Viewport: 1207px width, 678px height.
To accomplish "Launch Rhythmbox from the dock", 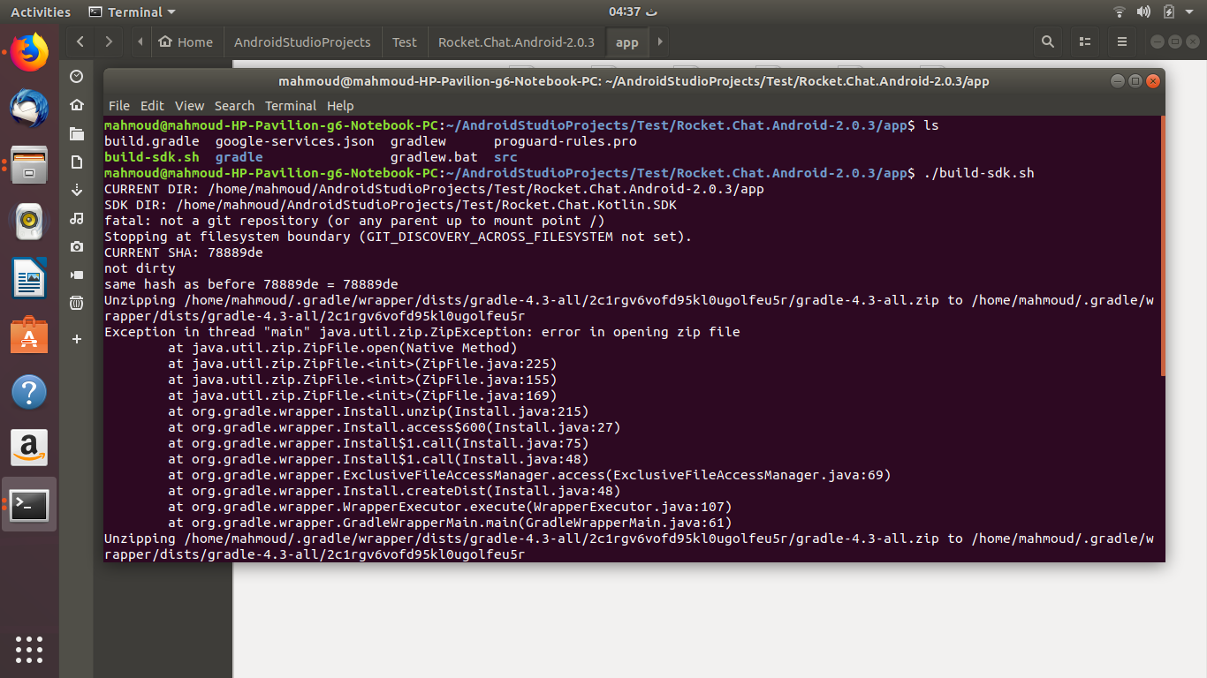I will pos(29,222).
